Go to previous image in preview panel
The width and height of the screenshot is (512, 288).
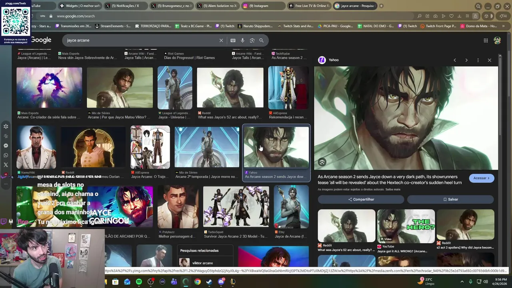tap(455, 60)
